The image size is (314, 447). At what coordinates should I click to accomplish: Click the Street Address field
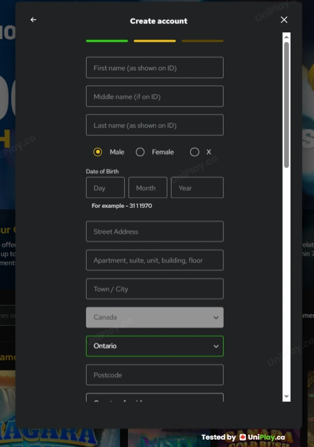coord(155,232)
